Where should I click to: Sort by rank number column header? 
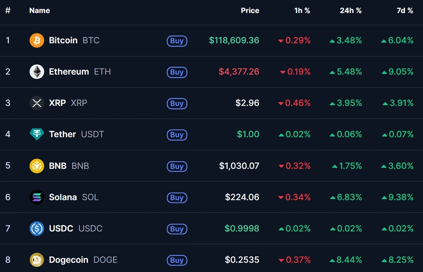pyautogui.click(x=8, y=11)
